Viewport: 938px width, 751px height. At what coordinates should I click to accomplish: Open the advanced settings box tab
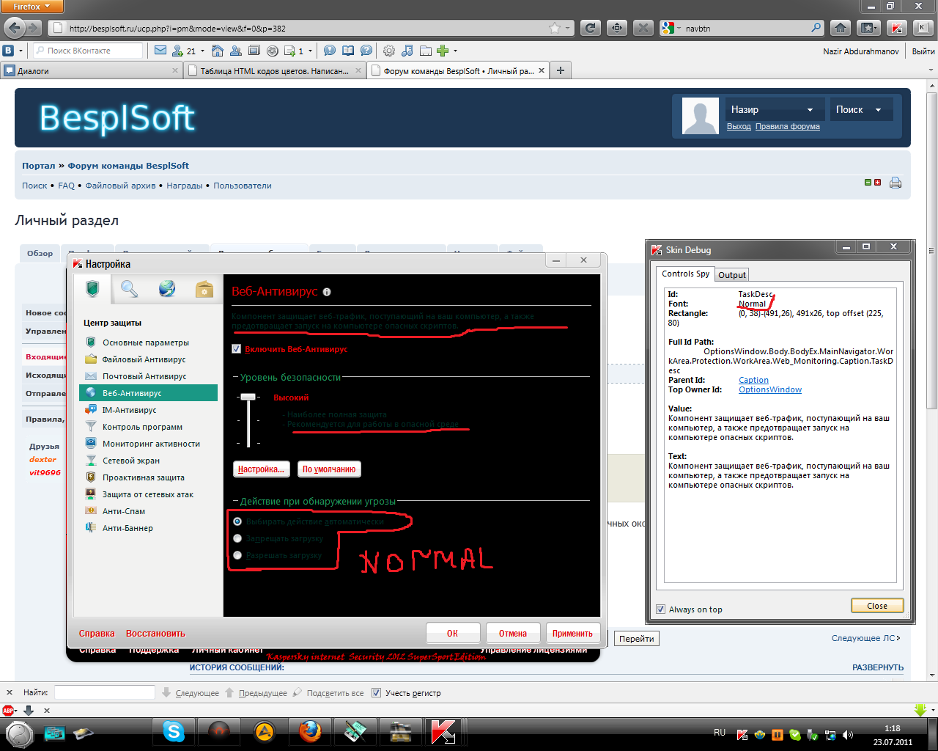point(204,289)
